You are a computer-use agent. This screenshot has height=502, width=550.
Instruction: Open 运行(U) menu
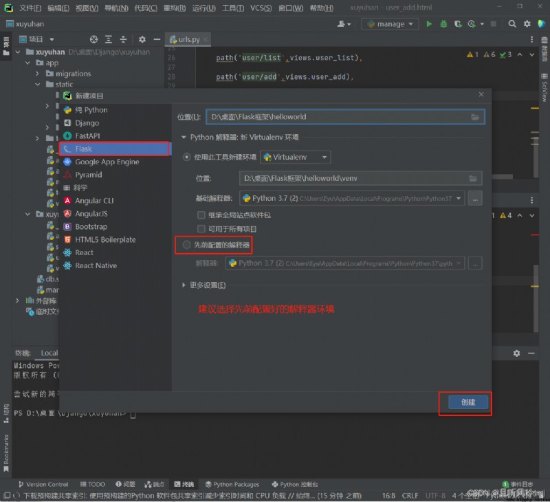[x=203, y=8]
